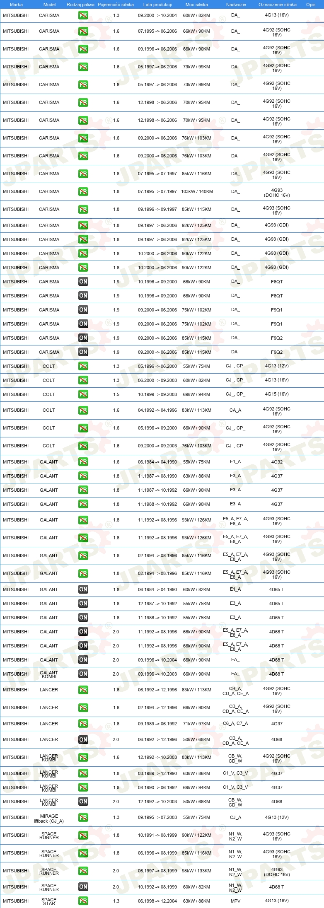Click PB icon in Carisma 1.8 07.1995 85kW row
This screenshot has width=324, height=908.
83,174
